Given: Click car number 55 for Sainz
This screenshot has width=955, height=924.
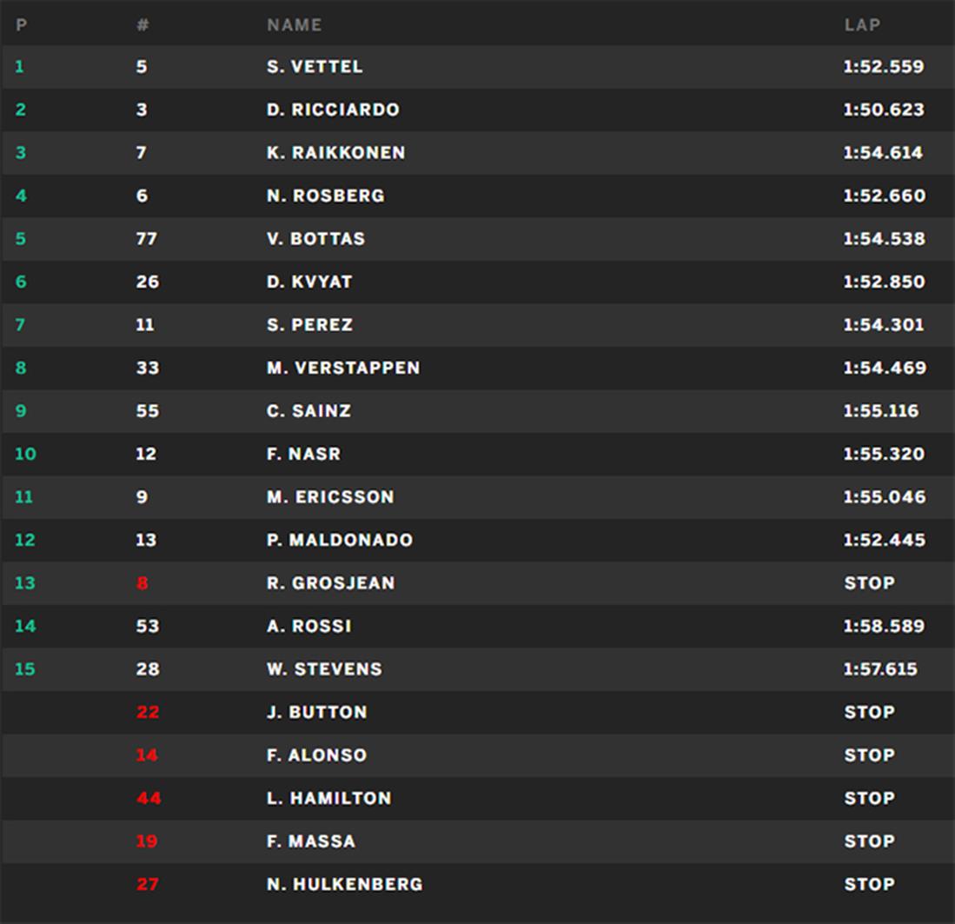Looking at the screenshot, I should (x=147, y=411).
